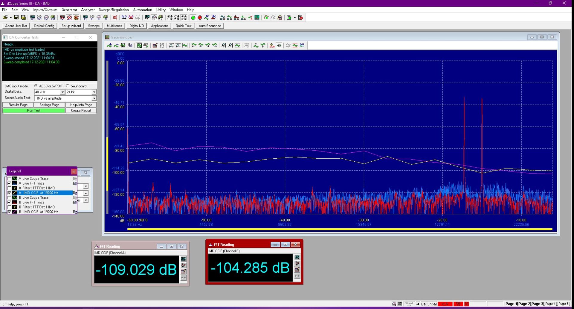The width and height of the screenshot is (574, 309).
Task: Click the green start button in main toolbar
Action: click(193, 18)
